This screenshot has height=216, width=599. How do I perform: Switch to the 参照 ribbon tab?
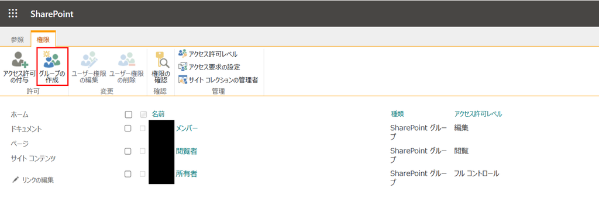point(17,39)
